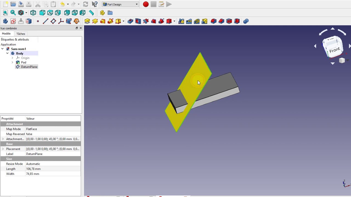This screenshot has height=197, width=351.
Task: Click the Pad tool icon
Action: click(x=87, y=21)
